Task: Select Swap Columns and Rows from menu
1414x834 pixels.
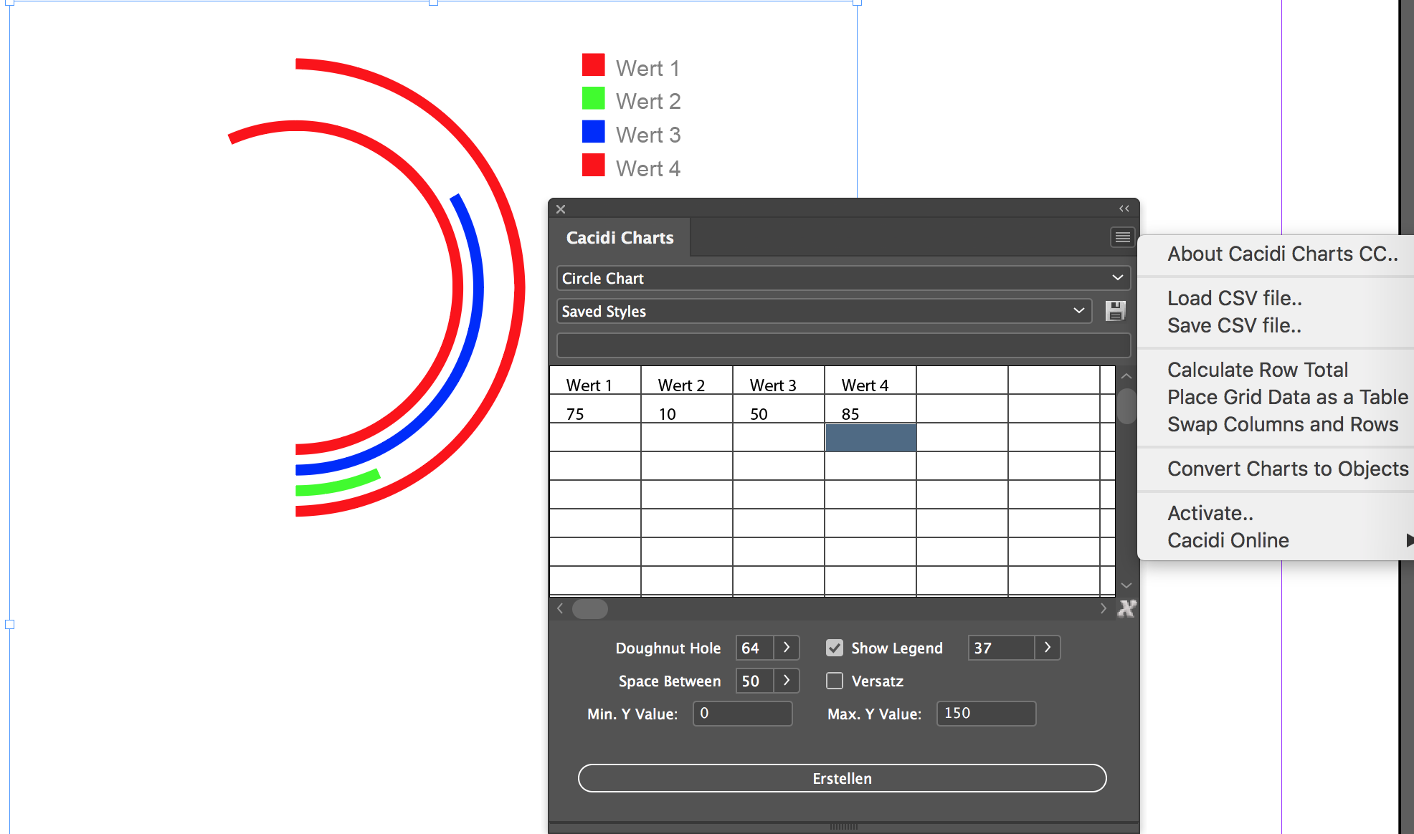Action: click(x=1283, y=424)
